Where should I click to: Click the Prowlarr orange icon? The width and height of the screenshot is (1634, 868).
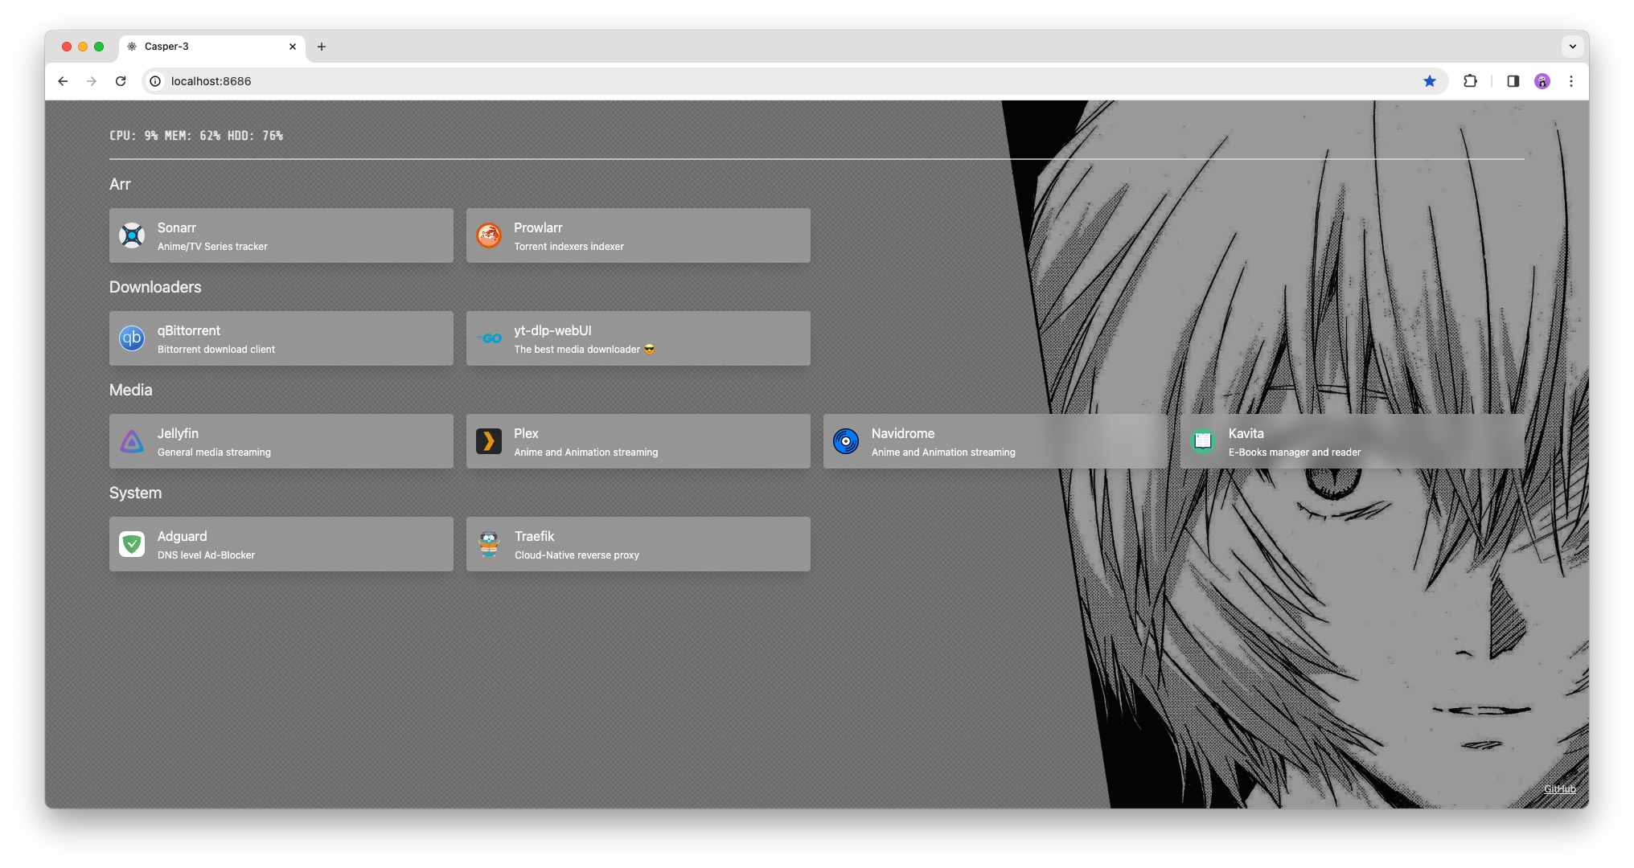489,235
